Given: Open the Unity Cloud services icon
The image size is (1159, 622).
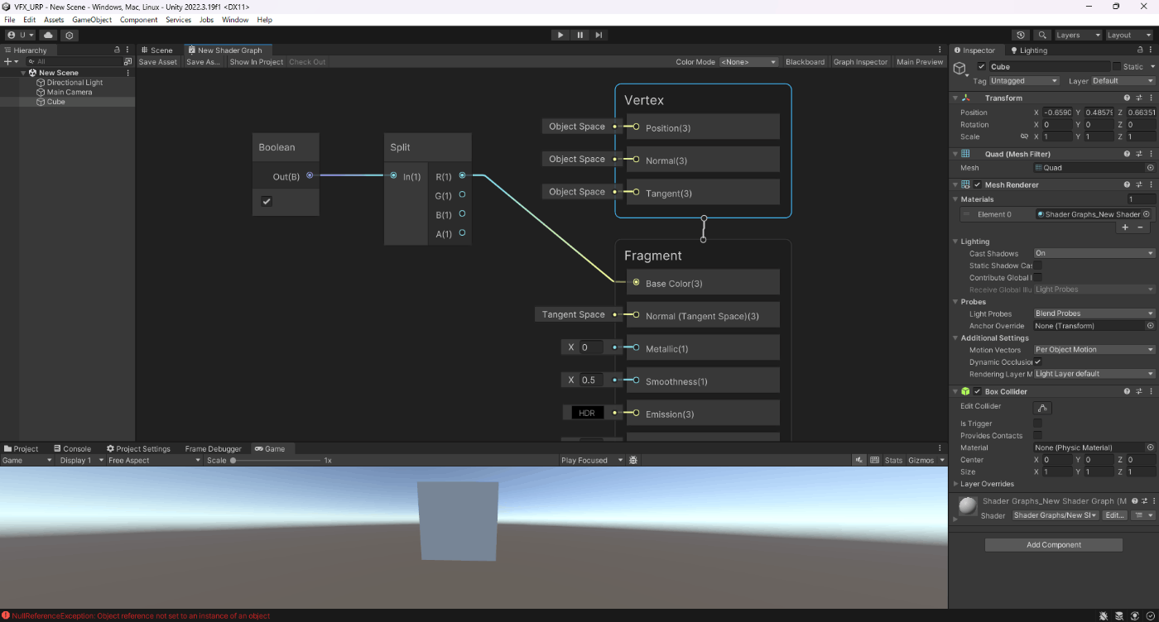Looking at the screenshot, I should 48,36.
